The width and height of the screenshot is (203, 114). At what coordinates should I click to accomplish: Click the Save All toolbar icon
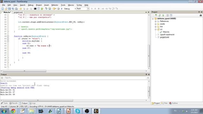coord(13,9)
